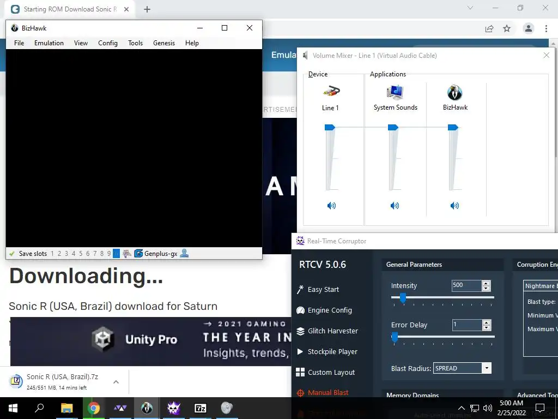Screen dimensions: 558x419
Task: Open the Config menu in BizHawk
Action: coord(108,43)
